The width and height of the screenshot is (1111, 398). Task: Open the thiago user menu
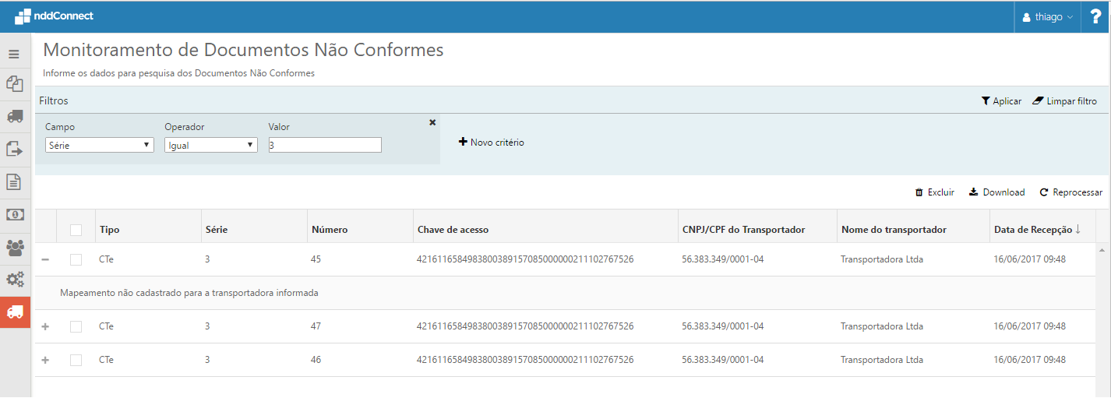pyautogui.click(x=1046, y=16)
